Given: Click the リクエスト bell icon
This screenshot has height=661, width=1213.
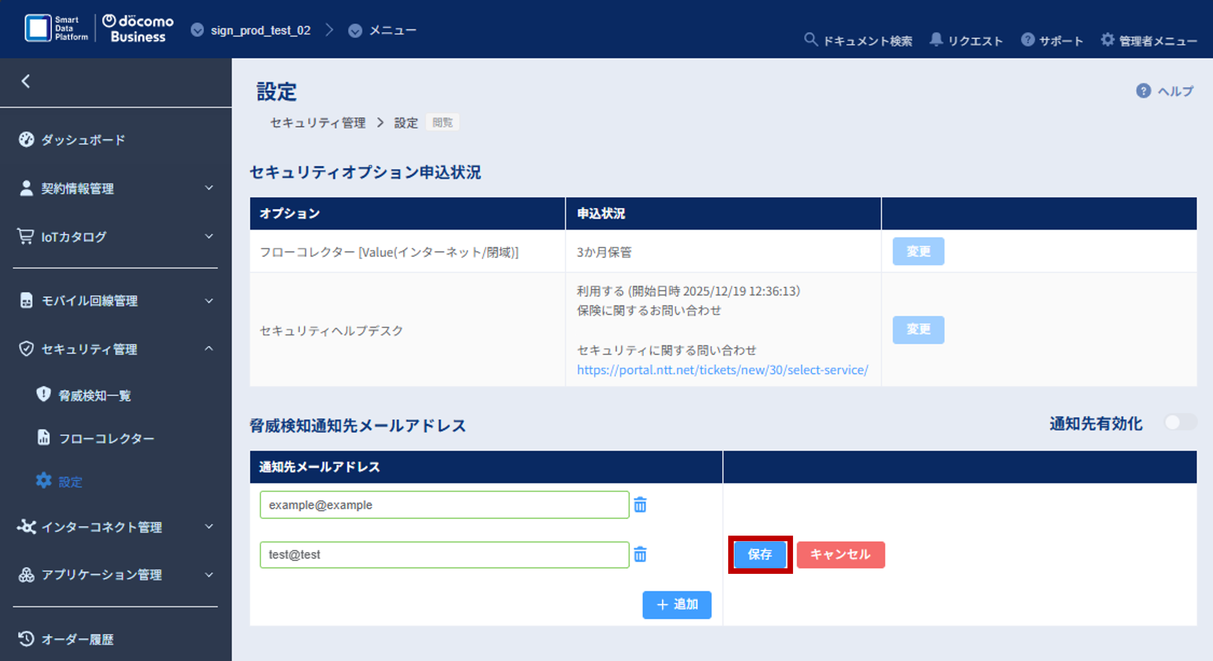Looking at the screenshot, I should (x=936, y=40).
